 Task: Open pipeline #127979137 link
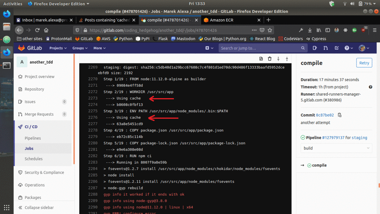click(333, 138)
